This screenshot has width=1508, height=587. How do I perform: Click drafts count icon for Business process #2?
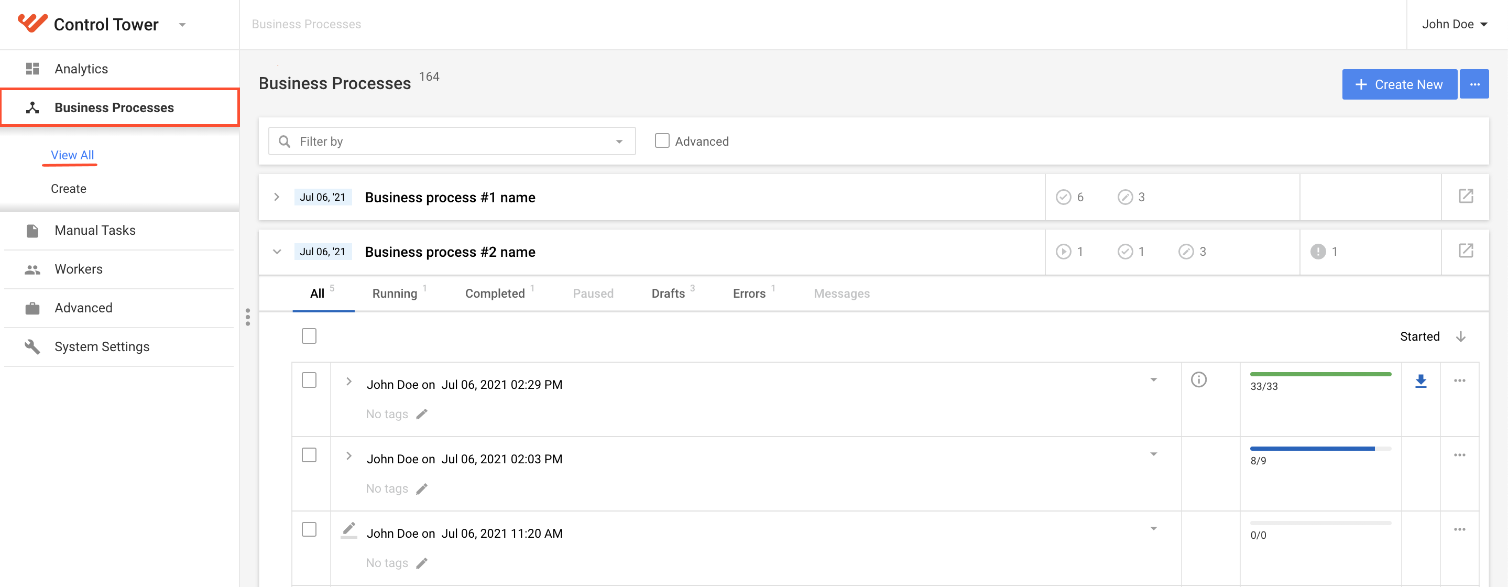pos(1185,252)
